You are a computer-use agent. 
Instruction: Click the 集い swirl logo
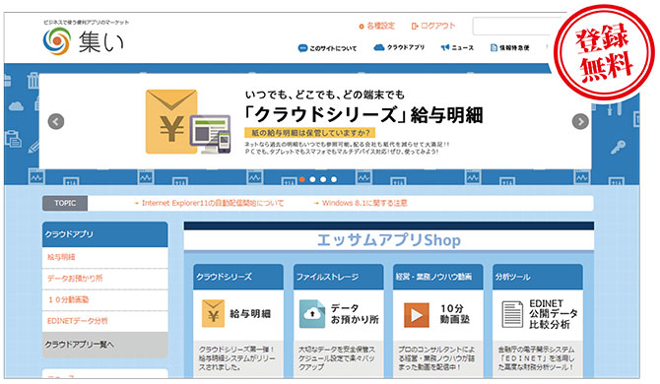pos(56,41)
